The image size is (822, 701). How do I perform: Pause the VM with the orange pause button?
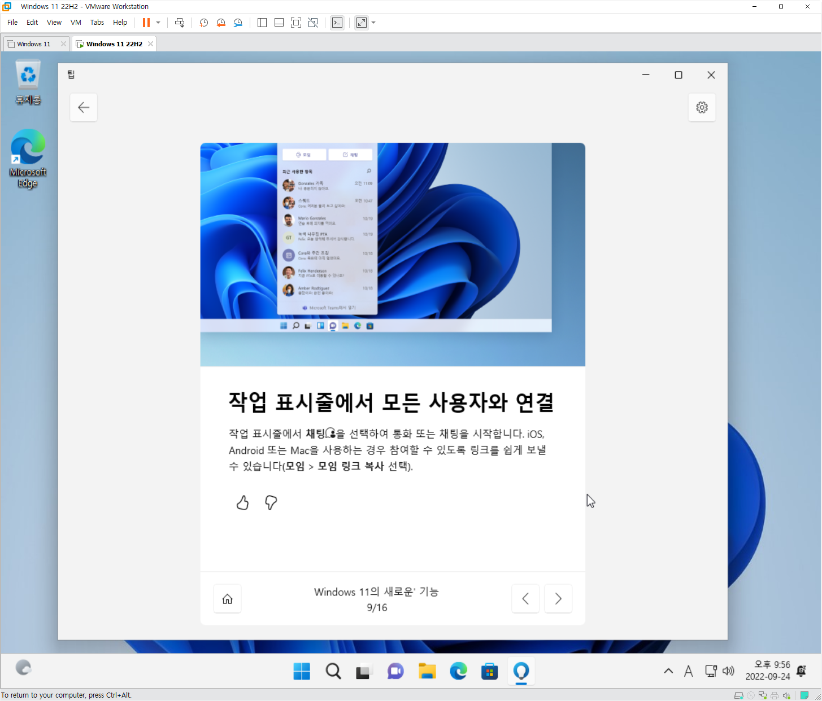click(146, 23)
